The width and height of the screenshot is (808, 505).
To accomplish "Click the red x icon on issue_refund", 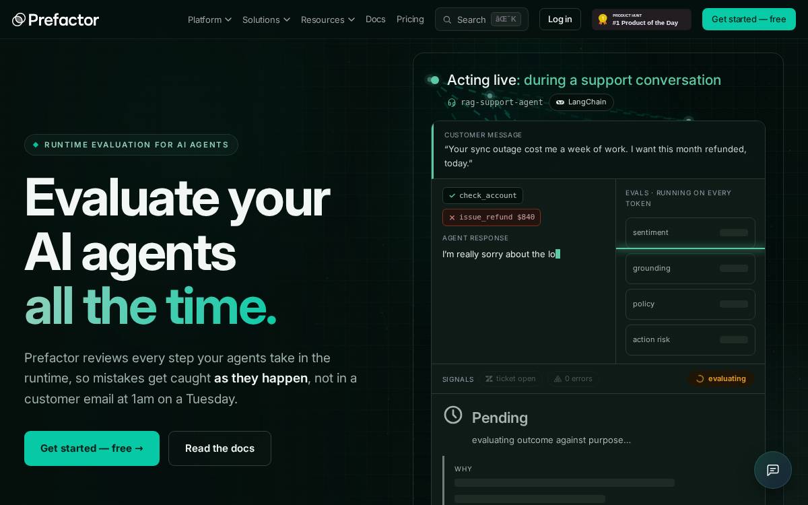I will [452, 217].
